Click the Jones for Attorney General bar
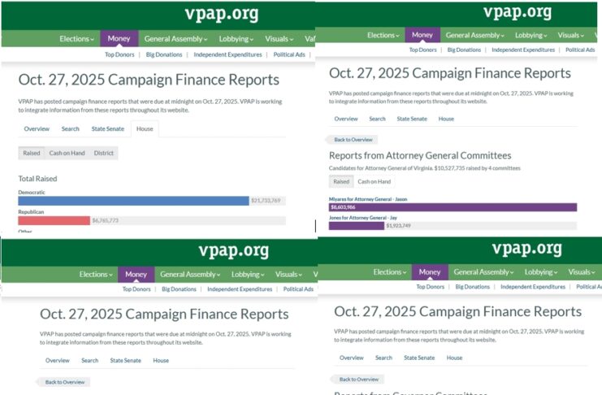This screenshot has height=395, width=602. 357,226
